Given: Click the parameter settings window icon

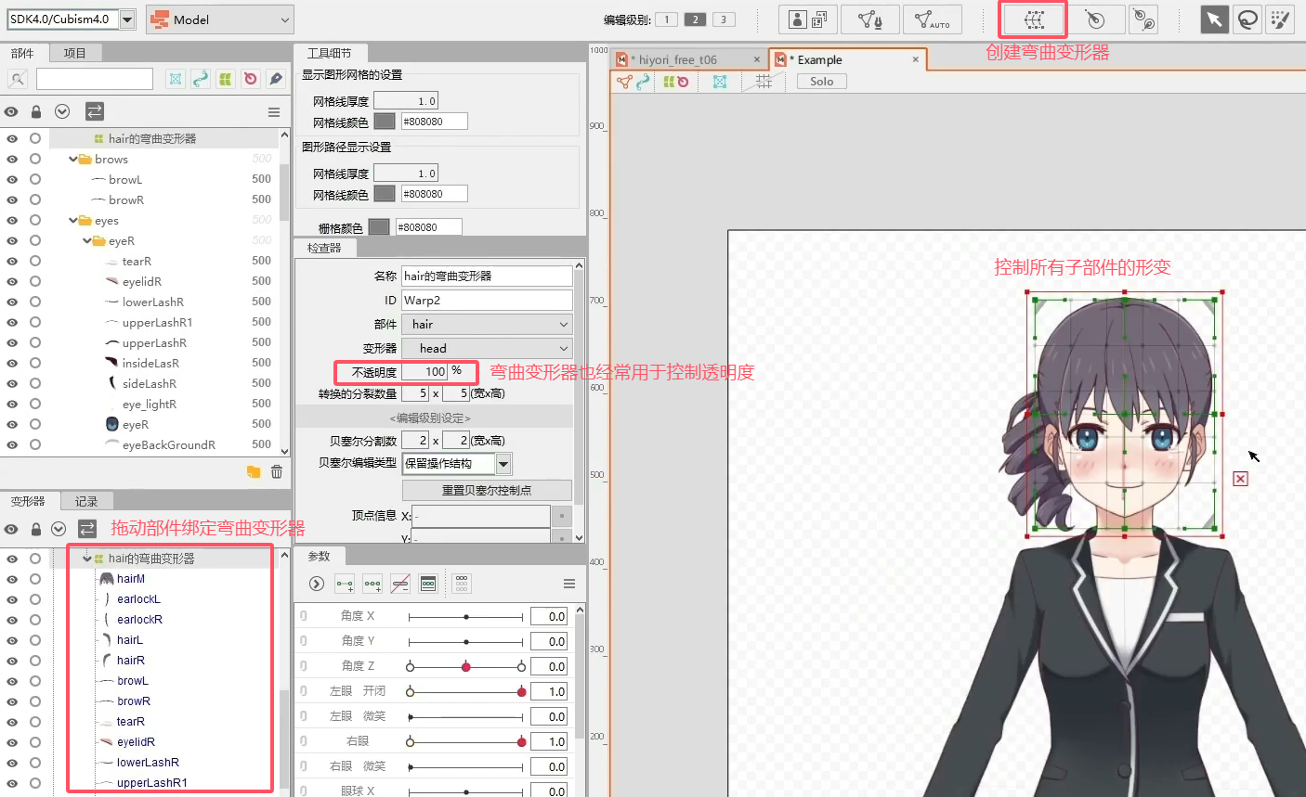Looking at the screenshot, I should (x=428, y=584).
